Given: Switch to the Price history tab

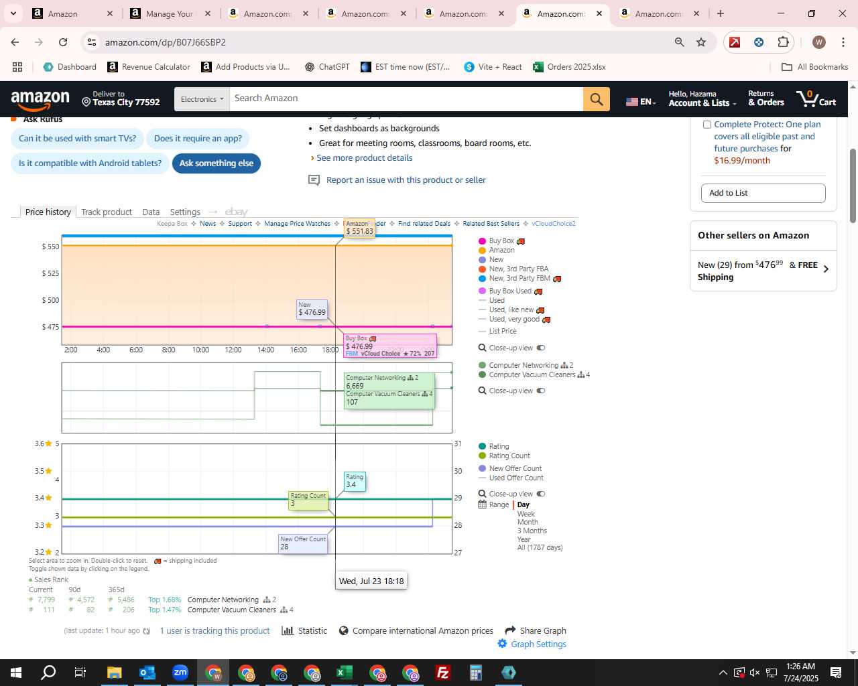Looking at the screenshot, I should coord(48,212).
